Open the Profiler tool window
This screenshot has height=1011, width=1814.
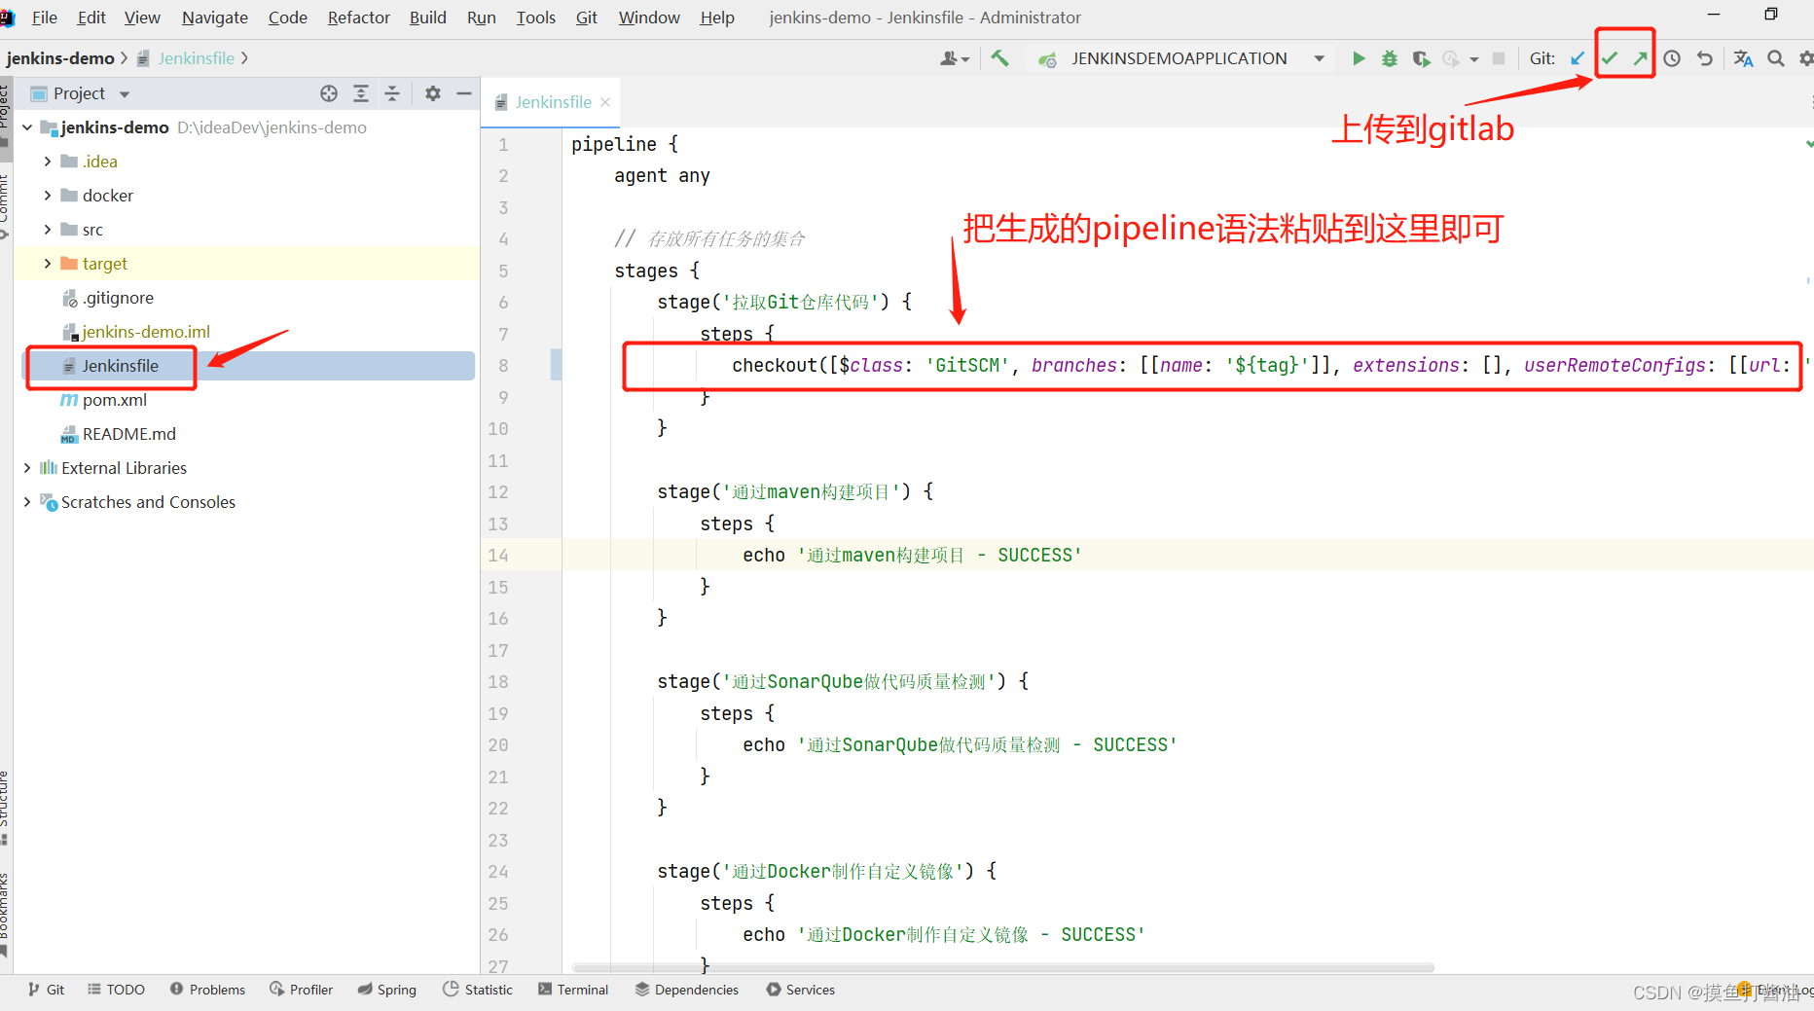[x=302, y=990]
